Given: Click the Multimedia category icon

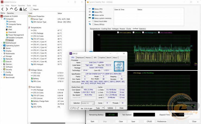Looking at the screenshot, I should pyautogui.click(x=4, y=54).
